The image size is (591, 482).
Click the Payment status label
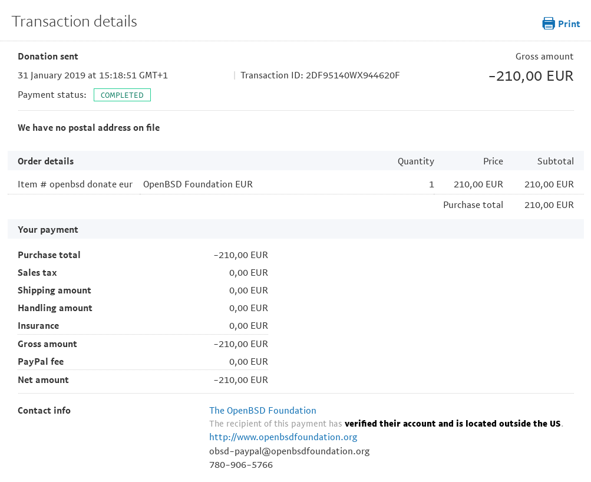click(x=52, y=95)
